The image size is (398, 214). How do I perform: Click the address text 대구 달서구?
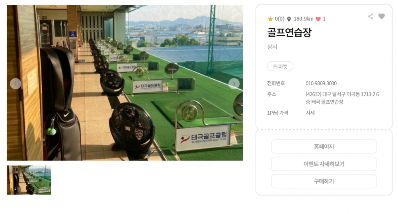click(x=332, y=94)
